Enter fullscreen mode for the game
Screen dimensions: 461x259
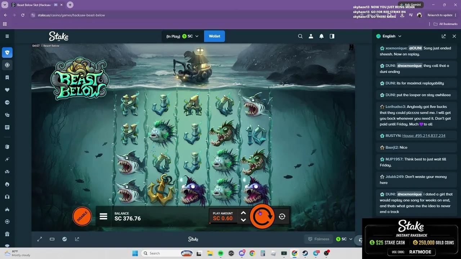coord(40,239)
